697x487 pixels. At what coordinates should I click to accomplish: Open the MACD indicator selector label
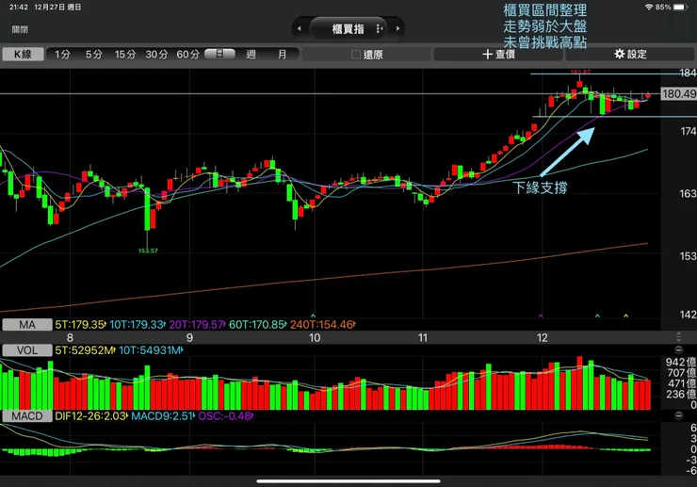[27, 416]
